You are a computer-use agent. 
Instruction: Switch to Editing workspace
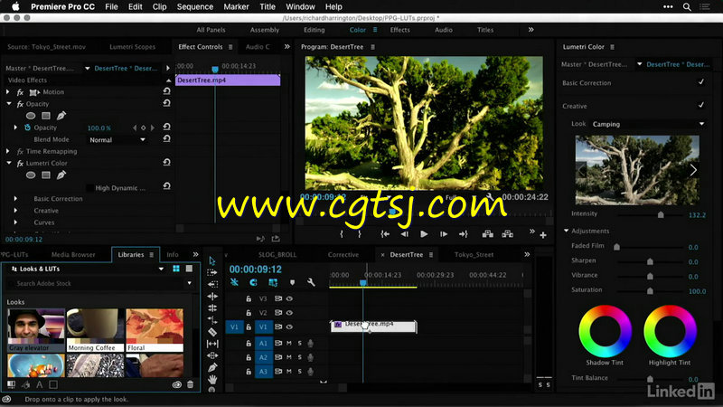coord(314,30)
